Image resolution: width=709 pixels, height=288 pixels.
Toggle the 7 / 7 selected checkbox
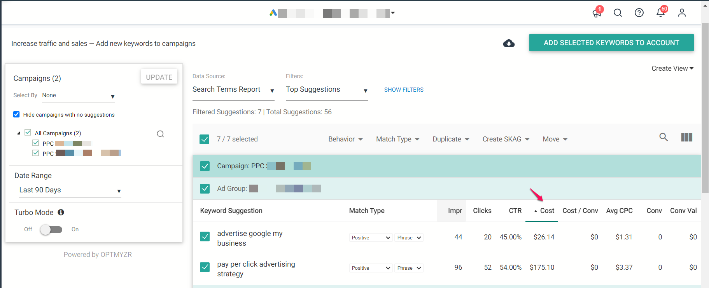(x=205, y=139)
